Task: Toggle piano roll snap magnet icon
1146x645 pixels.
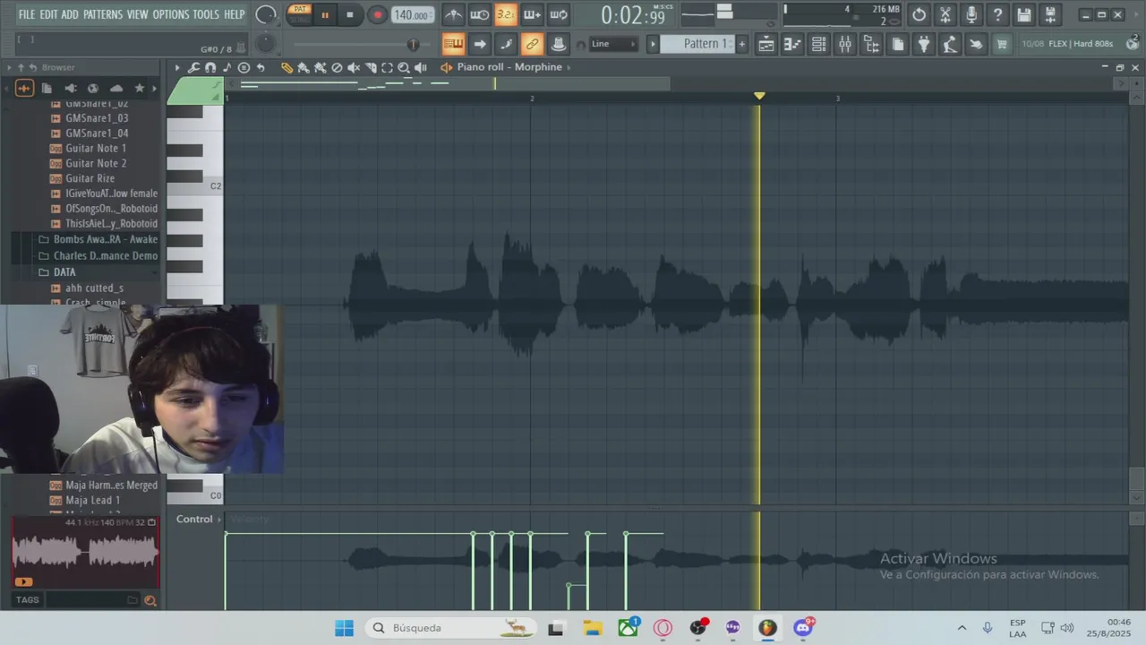Action: tap(210, 67)
